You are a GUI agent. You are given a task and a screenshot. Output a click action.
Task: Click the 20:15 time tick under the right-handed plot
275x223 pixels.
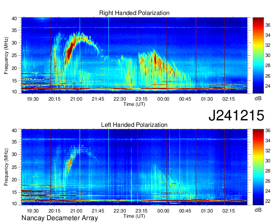click(x=54, y=99)
